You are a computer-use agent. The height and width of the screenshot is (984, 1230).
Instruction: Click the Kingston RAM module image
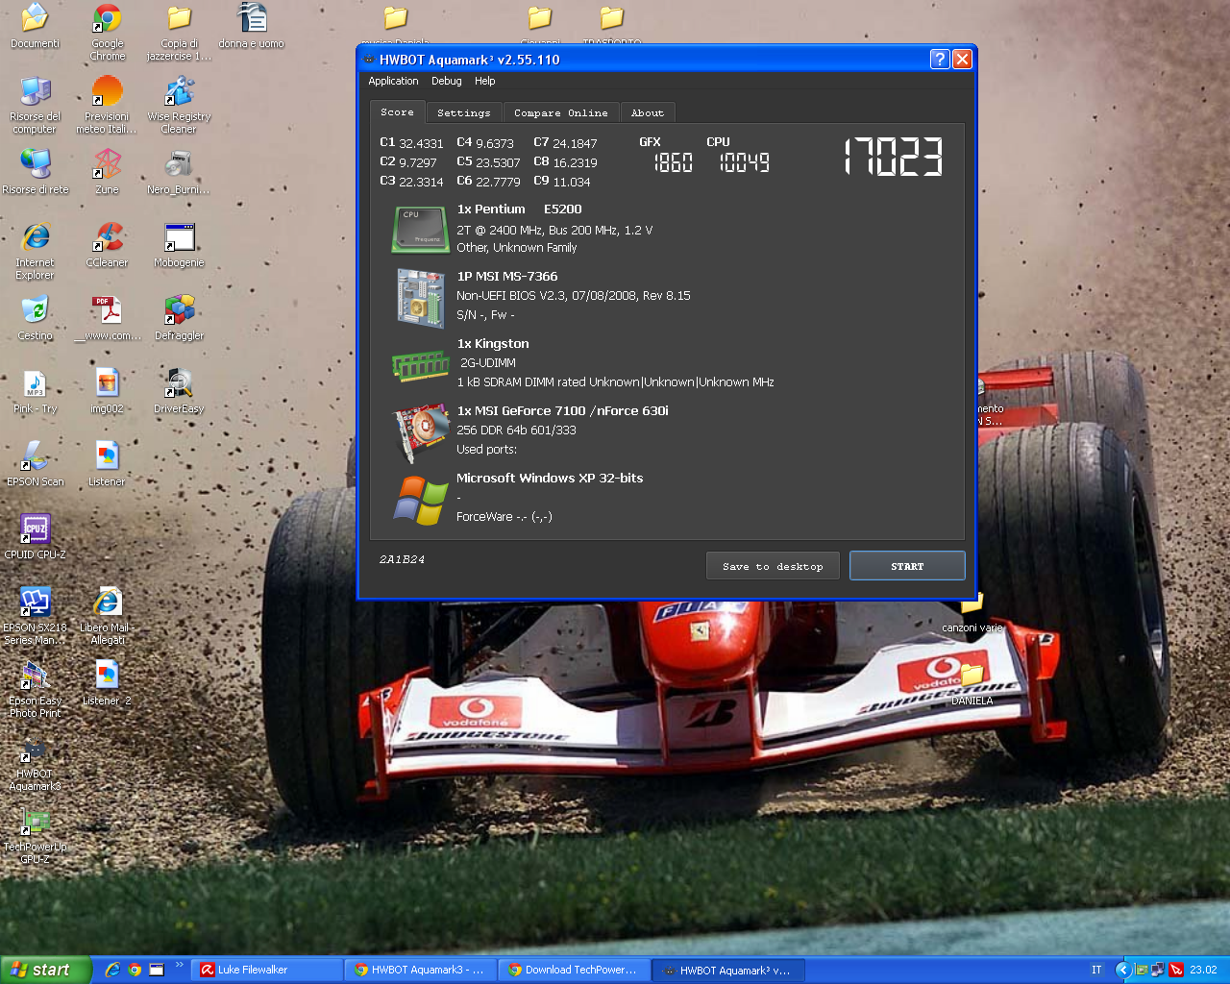pyautogui.click(x=421, y=365)
